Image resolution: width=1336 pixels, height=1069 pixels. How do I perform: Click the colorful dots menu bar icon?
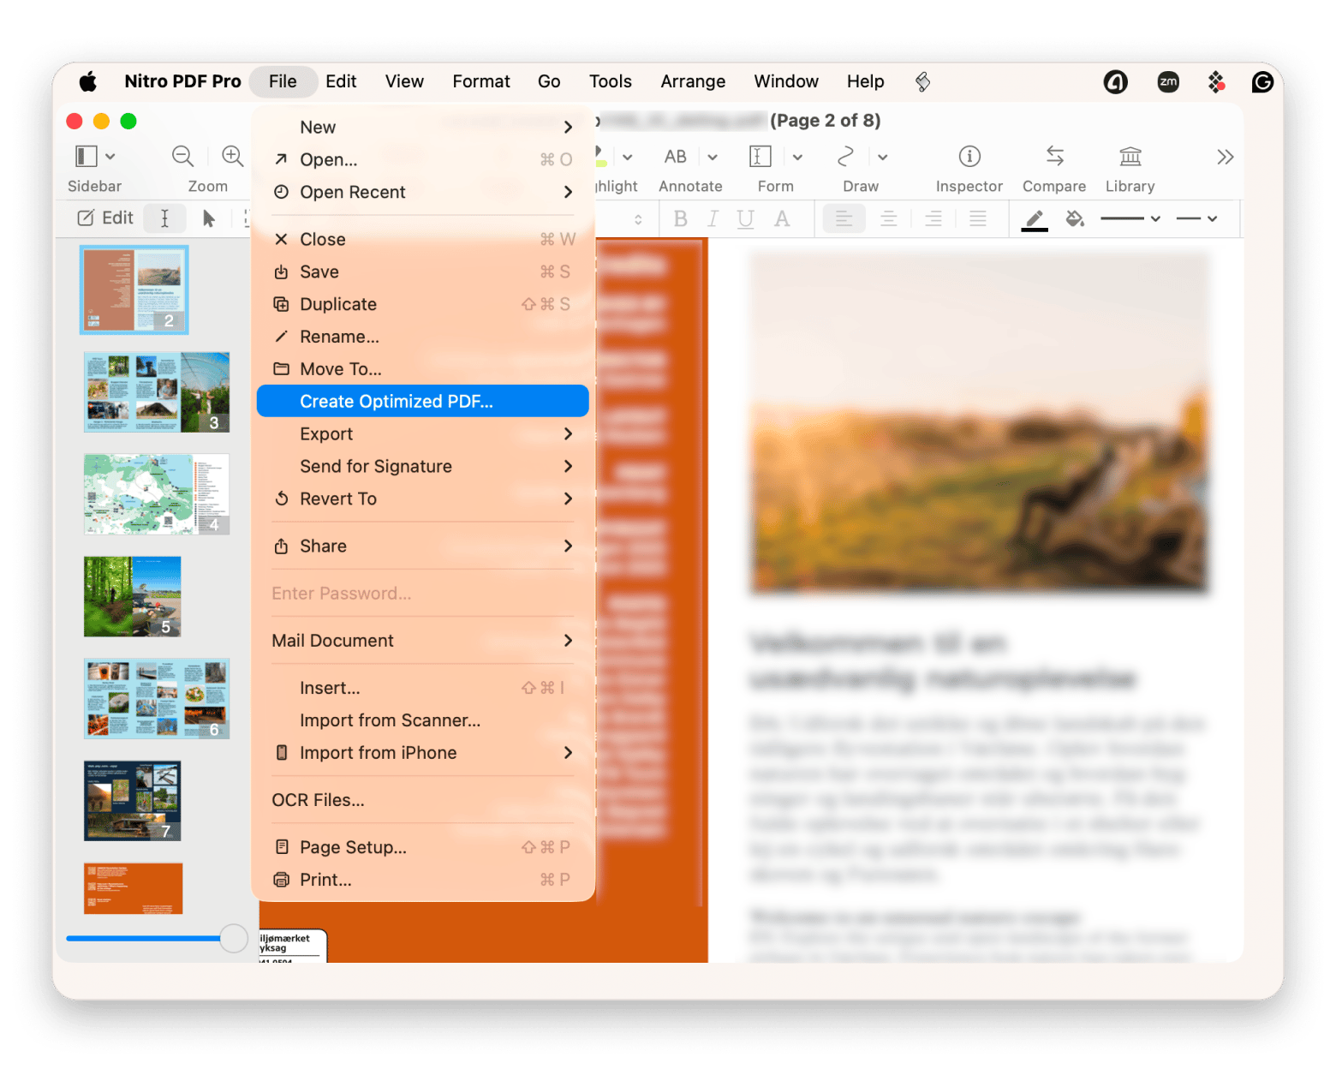pyautogui.click(x=1216, y=81)
